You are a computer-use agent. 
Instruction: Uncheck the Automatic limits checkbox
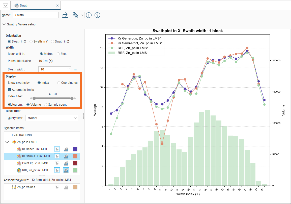pos(9,90)
